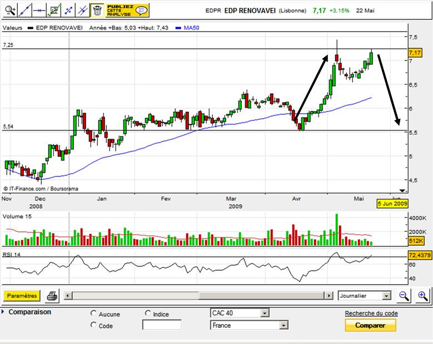Screen dimensions: 433x344
Task: Open the Journalier period dropdown
Action: [x=365, y=296]
